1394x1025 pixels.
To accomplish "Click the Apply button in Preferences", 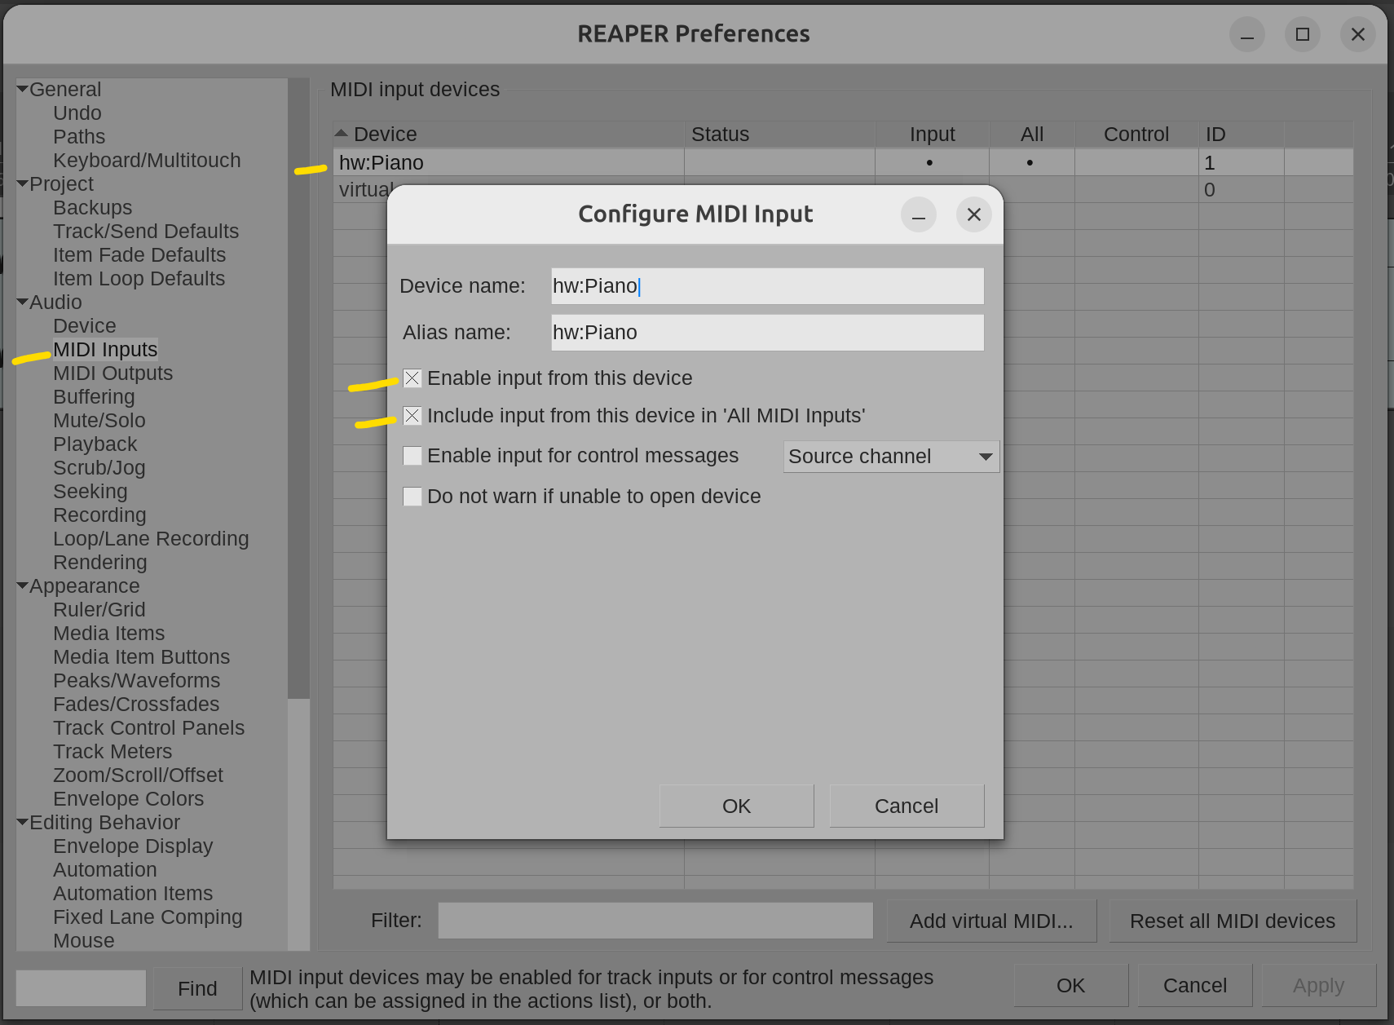I will 1318,985.
